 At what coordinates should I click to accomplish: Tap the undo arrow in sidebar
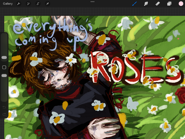pos(4,107)
